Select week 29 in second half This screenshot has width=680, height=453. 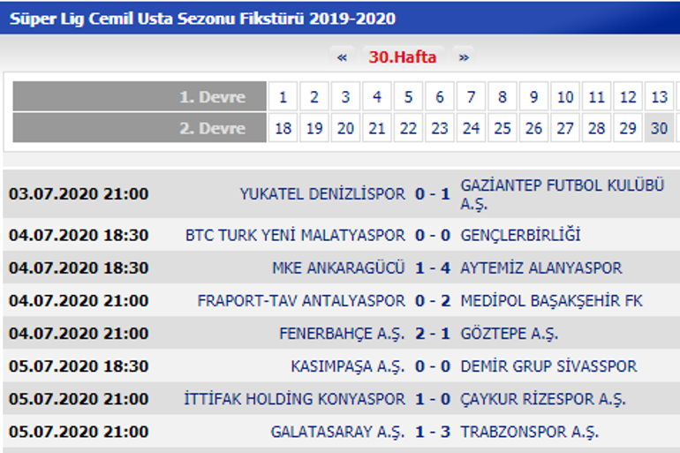tap(628, 129)
